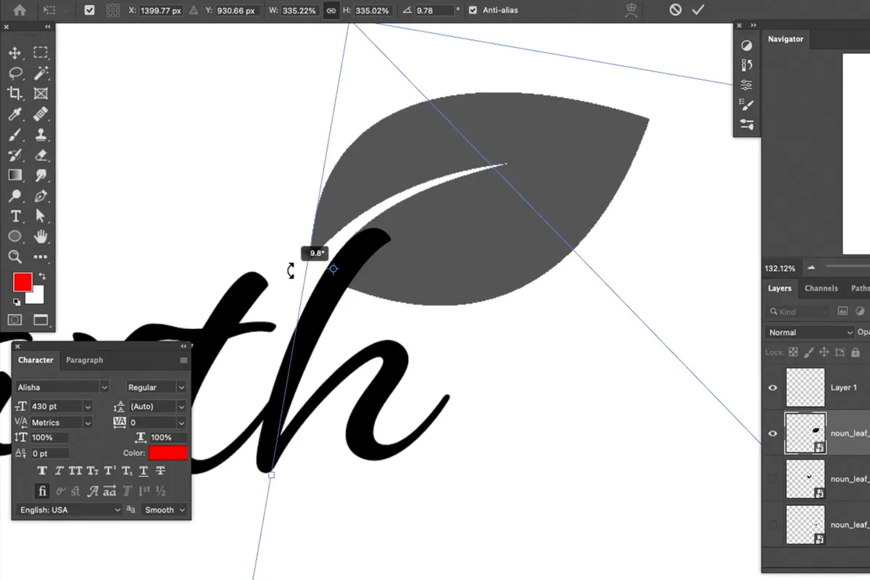
Task: Activate the Zoom tool
Action: (15, 257)
